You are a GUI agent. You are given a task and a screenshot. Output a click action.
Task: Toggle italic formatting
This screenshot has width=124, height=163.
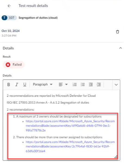click(x=17, y=85)
